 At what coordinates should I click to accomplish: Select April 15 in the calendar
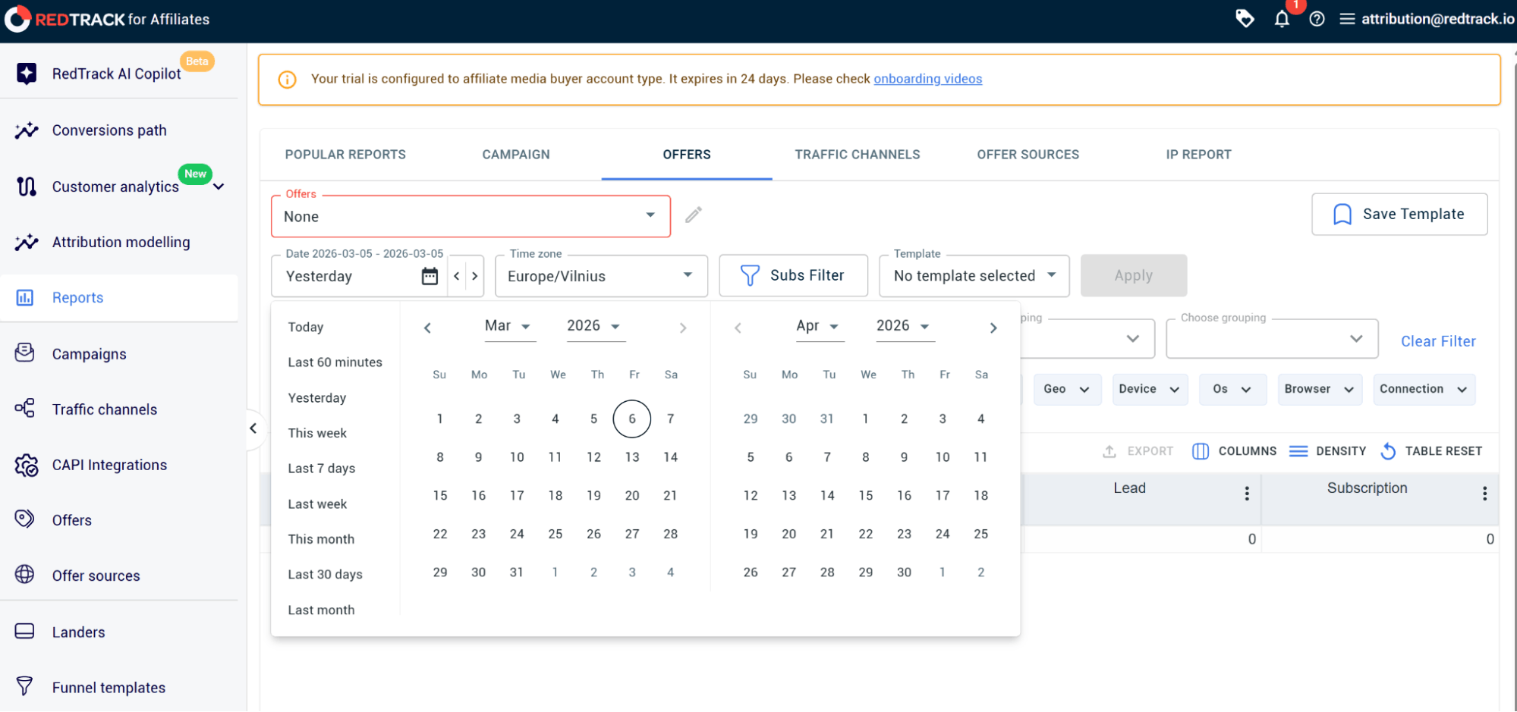pyautogui.click(x=866, y=495)
